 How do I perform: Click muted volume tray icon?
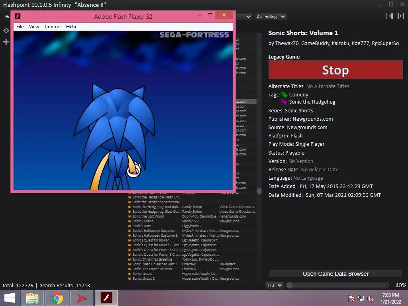[x=370, y=298]
